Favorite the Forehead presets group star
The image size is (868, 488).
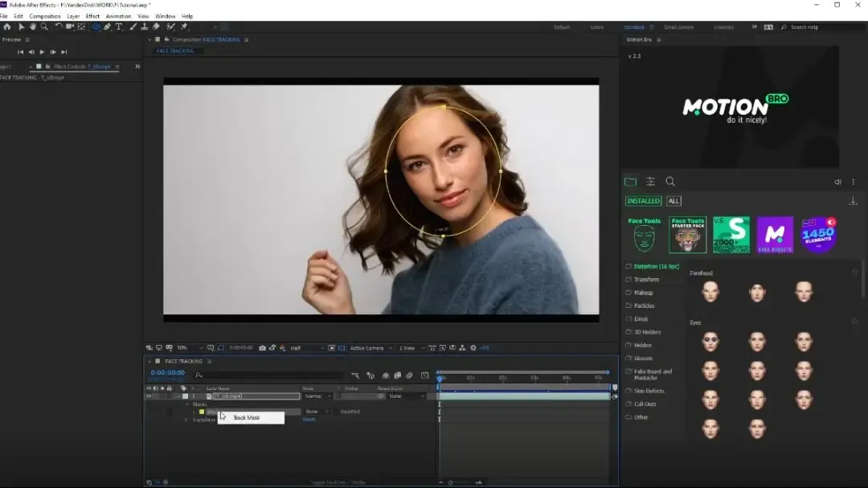point(854,273)
